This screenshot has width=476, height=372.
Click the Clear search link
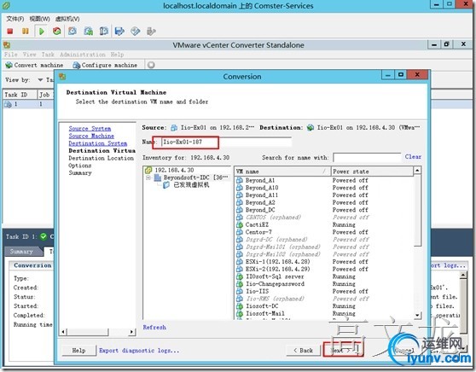(x=413, y=157)
